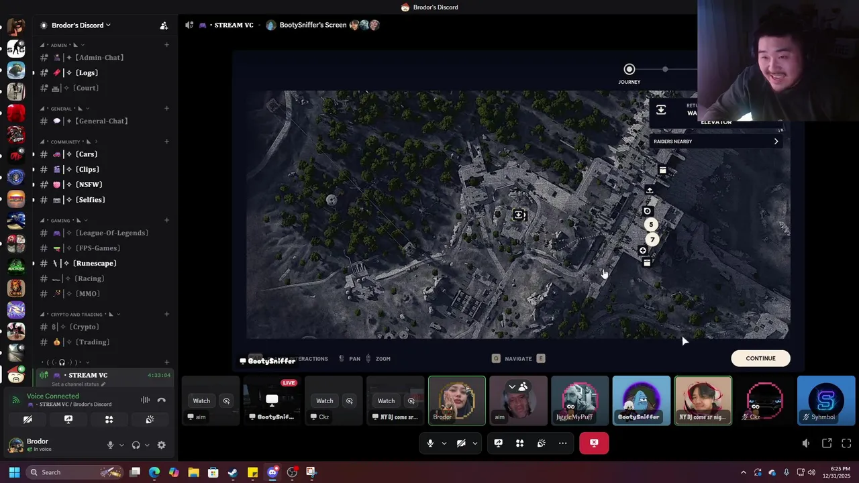Open the League-Of-Legends channel

point(104,233)
